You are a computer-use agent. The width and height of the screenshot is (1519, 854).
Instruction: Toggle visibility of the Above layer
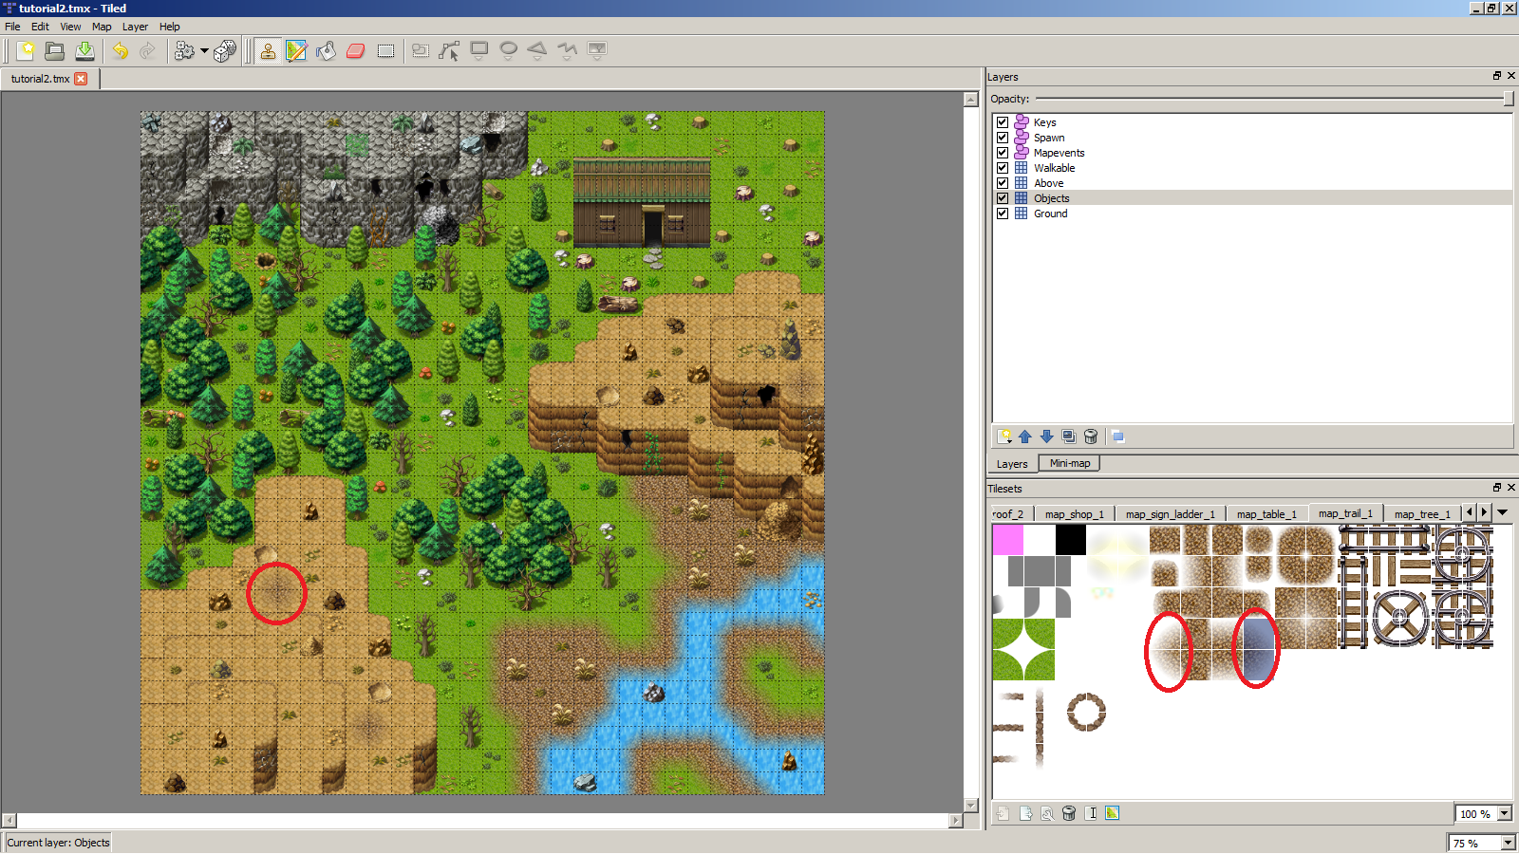pyautogui.click(x=1003, y=183)
